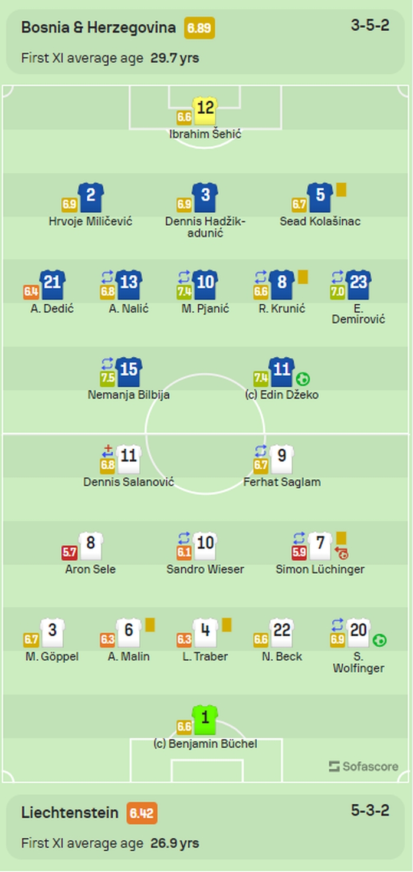Click Edin Džeko's number 11 jersey
This screenshot has height=872, width=413.
[x=281, y=371]
